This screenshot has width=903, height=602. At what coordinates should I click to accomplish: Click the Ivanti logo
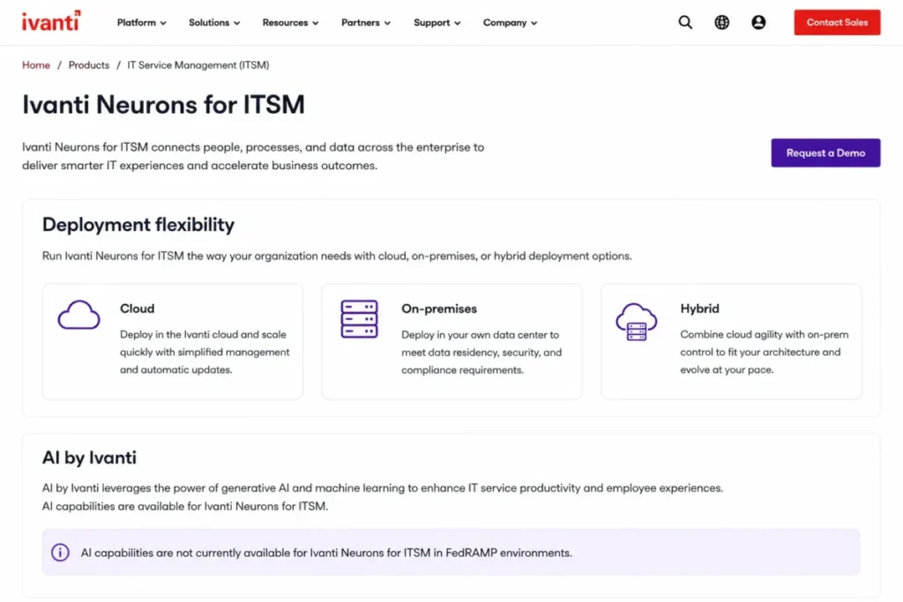(x=51, y=21)
